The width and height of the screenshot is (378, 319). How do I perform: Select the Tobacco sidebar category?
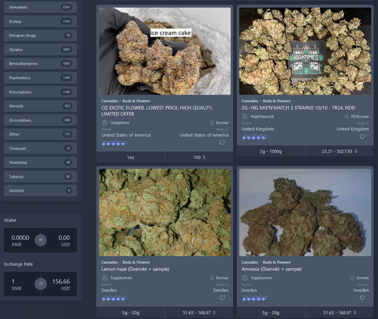[x=39, y=177]
